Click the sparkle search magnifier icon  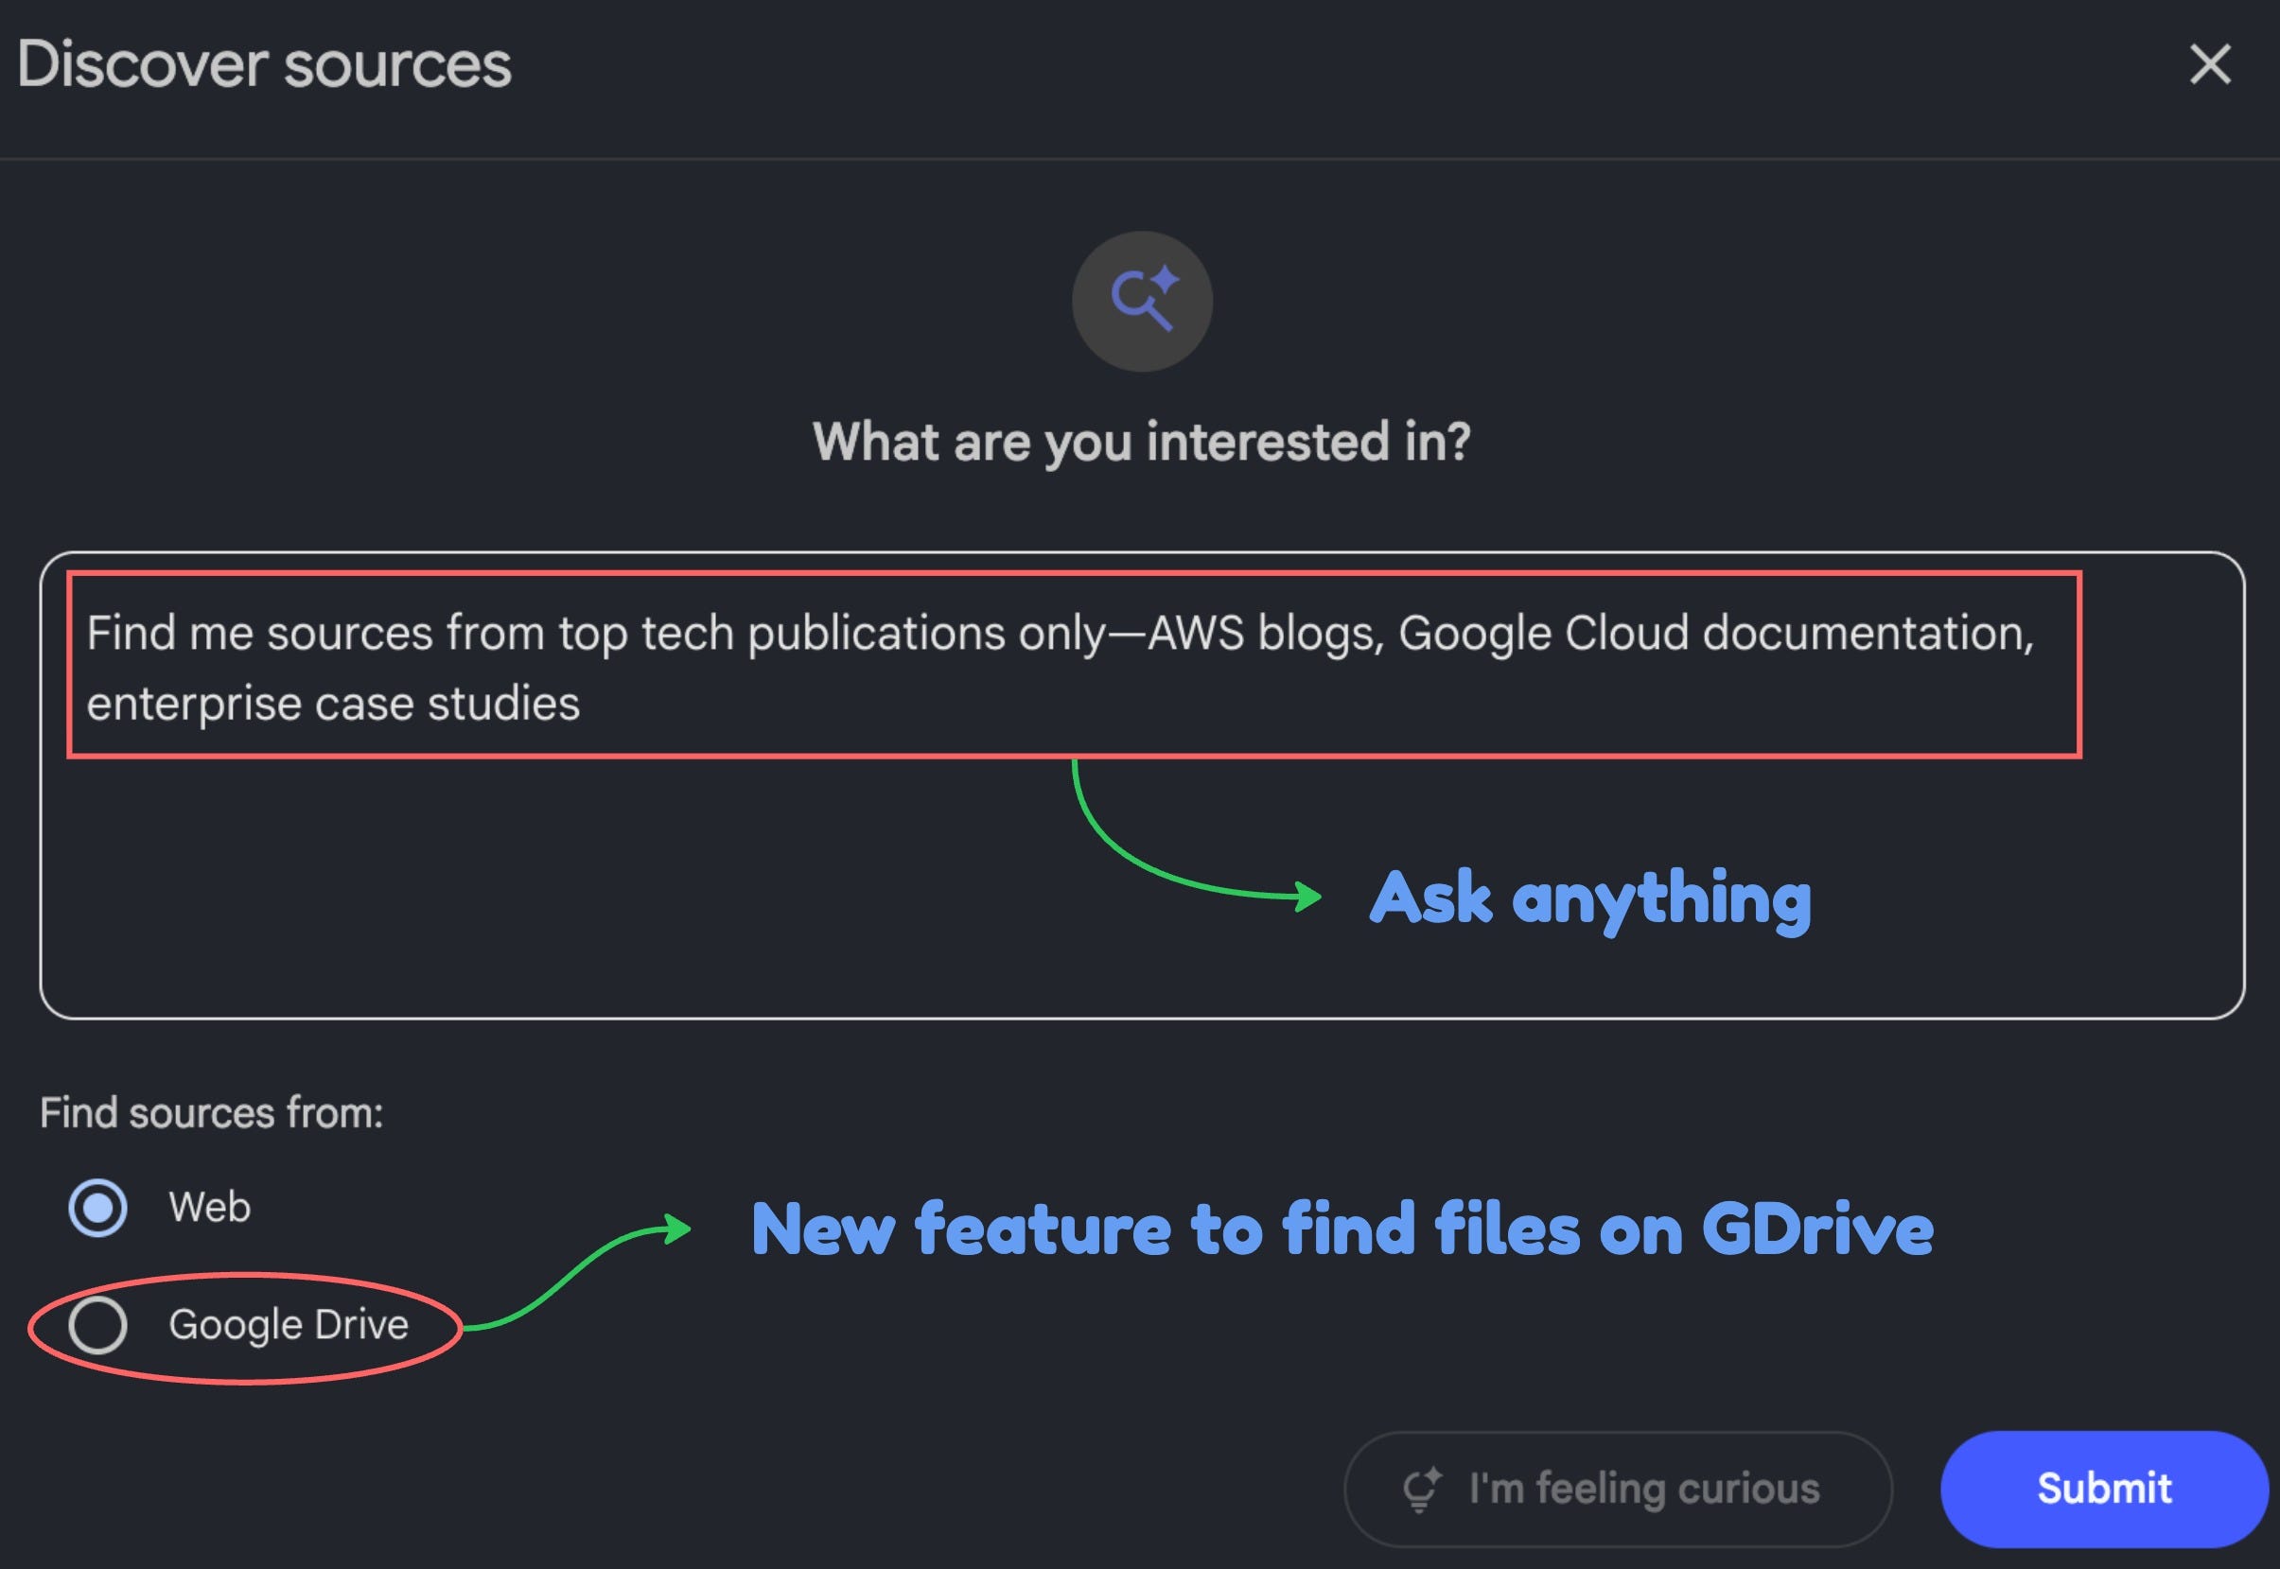[x=1142, y=301]
